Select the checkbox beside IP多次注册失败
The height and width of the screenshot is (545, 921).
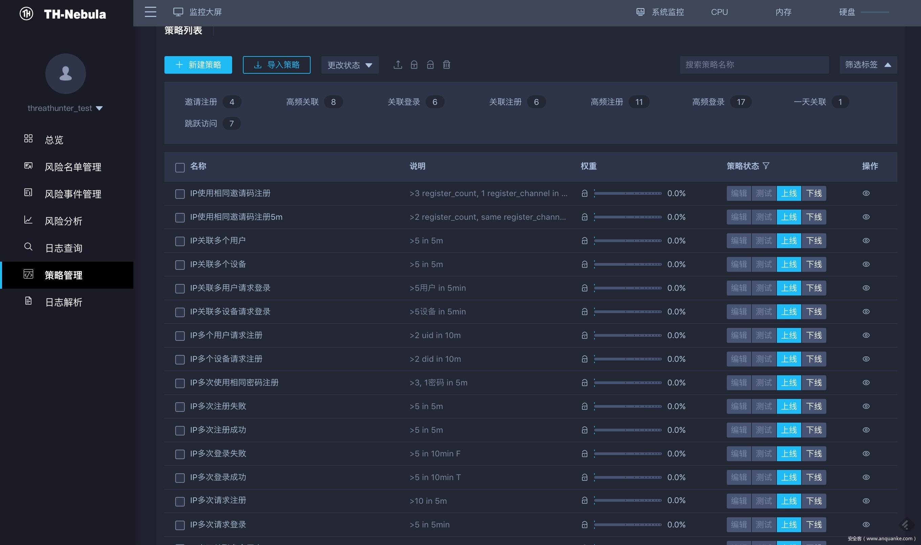(180, 407)
